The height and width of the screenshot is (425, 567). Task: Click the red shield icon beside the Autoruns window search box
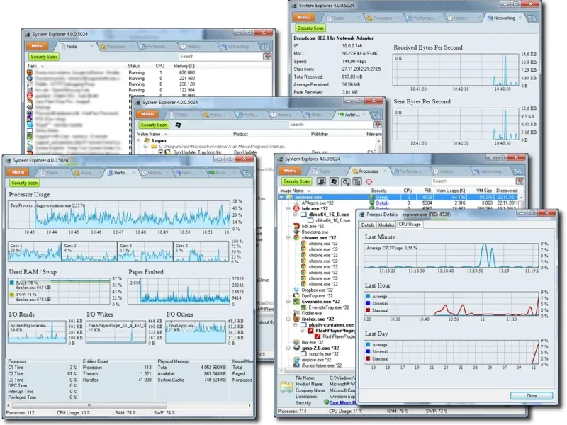pos(377,125)
